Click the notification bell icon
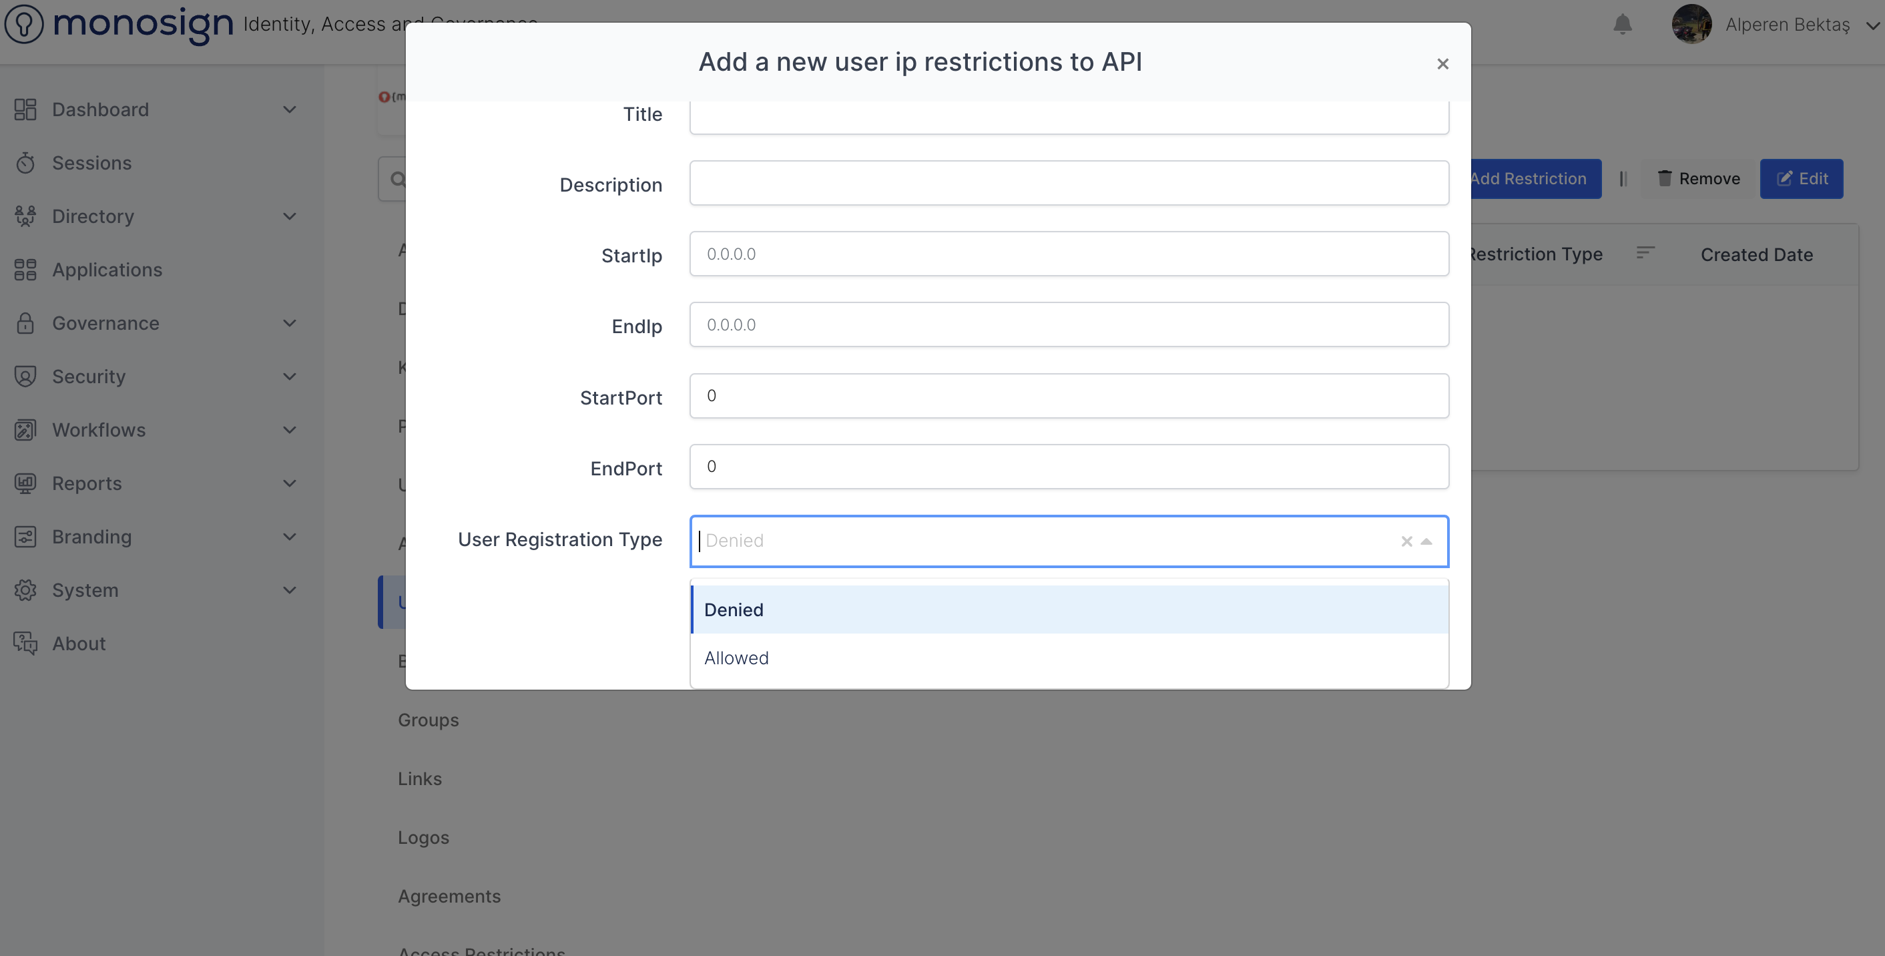 1622,24
